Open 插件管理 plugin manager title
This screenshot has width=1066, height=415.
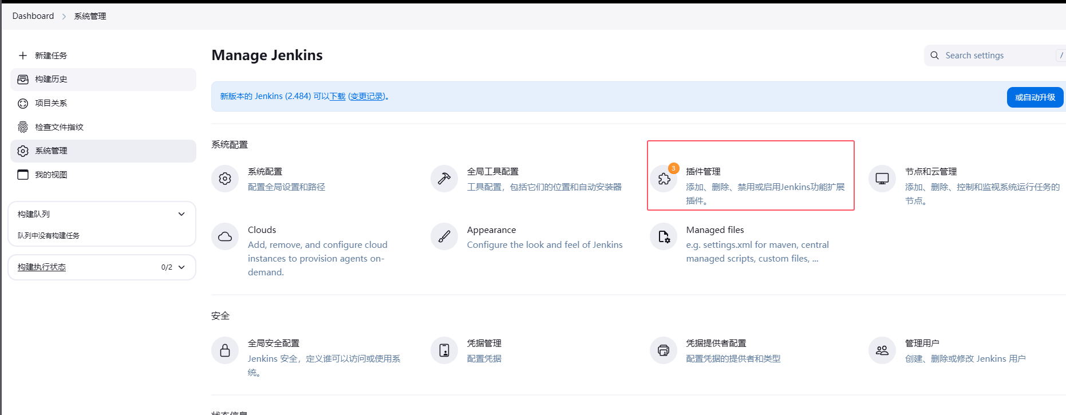(x=704, y=172)
